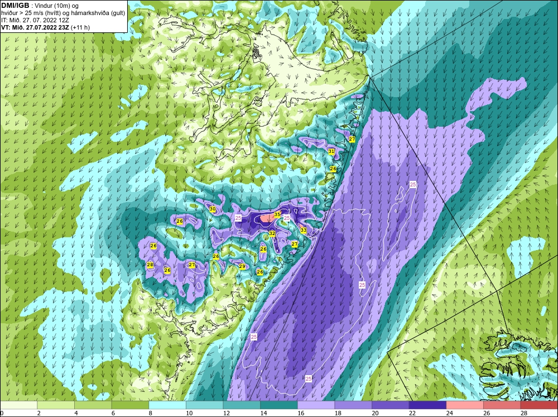Pick the 10–12 aqua legend swatch

pos(204,405)
